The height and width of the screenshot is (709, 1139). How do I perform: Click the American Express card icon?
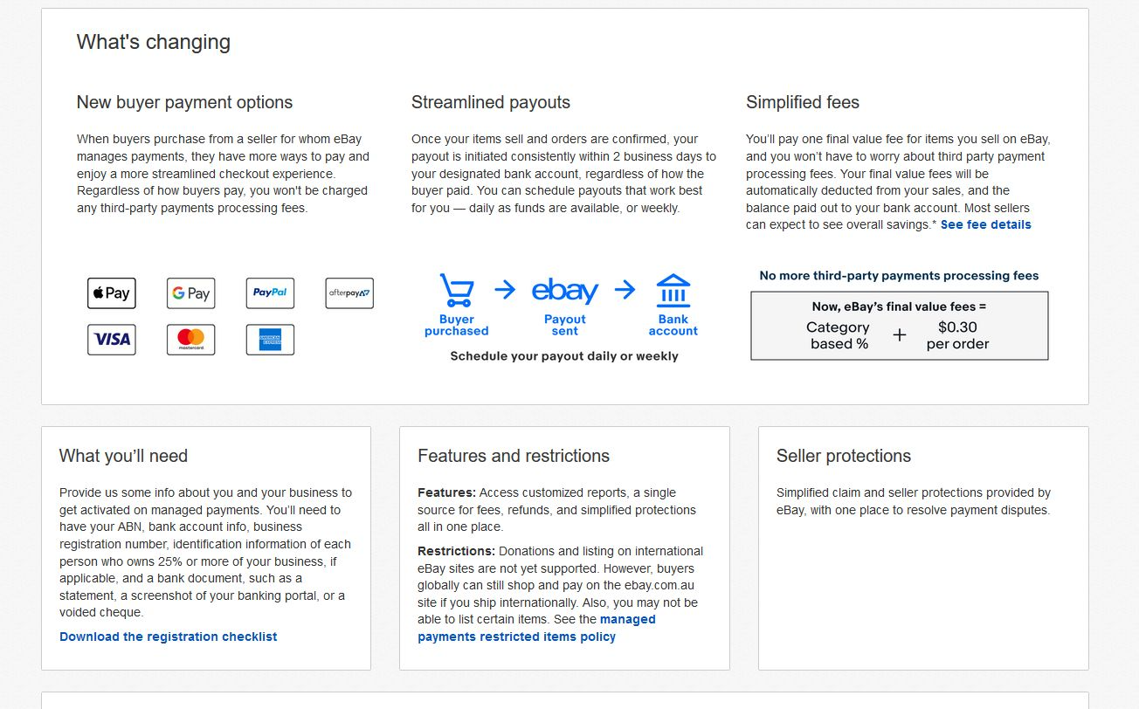(270, 340)
